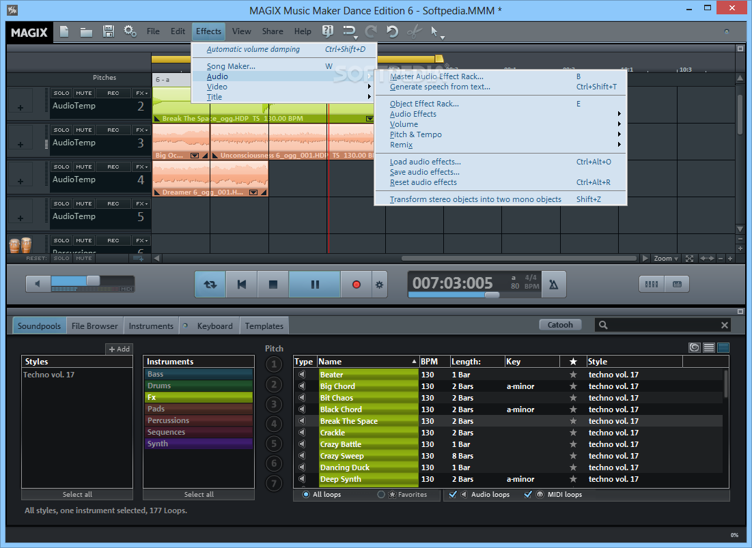This screenshot has width=752, height=548.
Task: Open the Zoom dropdown in timeline
Action: tap(666, 258)
